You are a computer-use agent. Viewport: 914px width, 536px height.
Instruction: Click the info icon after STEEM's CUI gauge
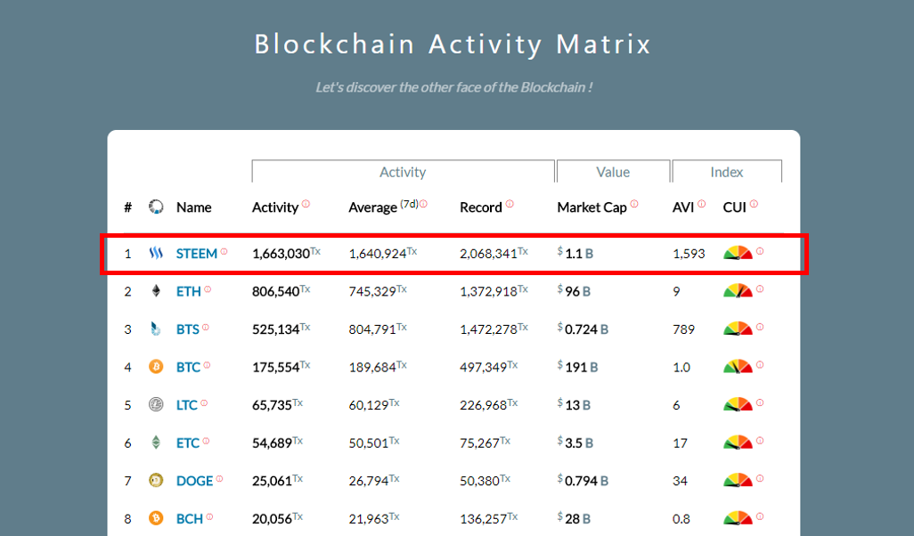[x=760, y=251]
